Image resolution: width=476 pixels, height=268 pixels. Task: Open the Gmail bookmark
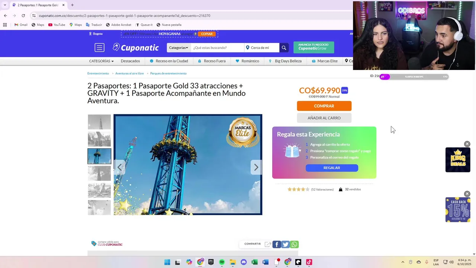point(21,25)
